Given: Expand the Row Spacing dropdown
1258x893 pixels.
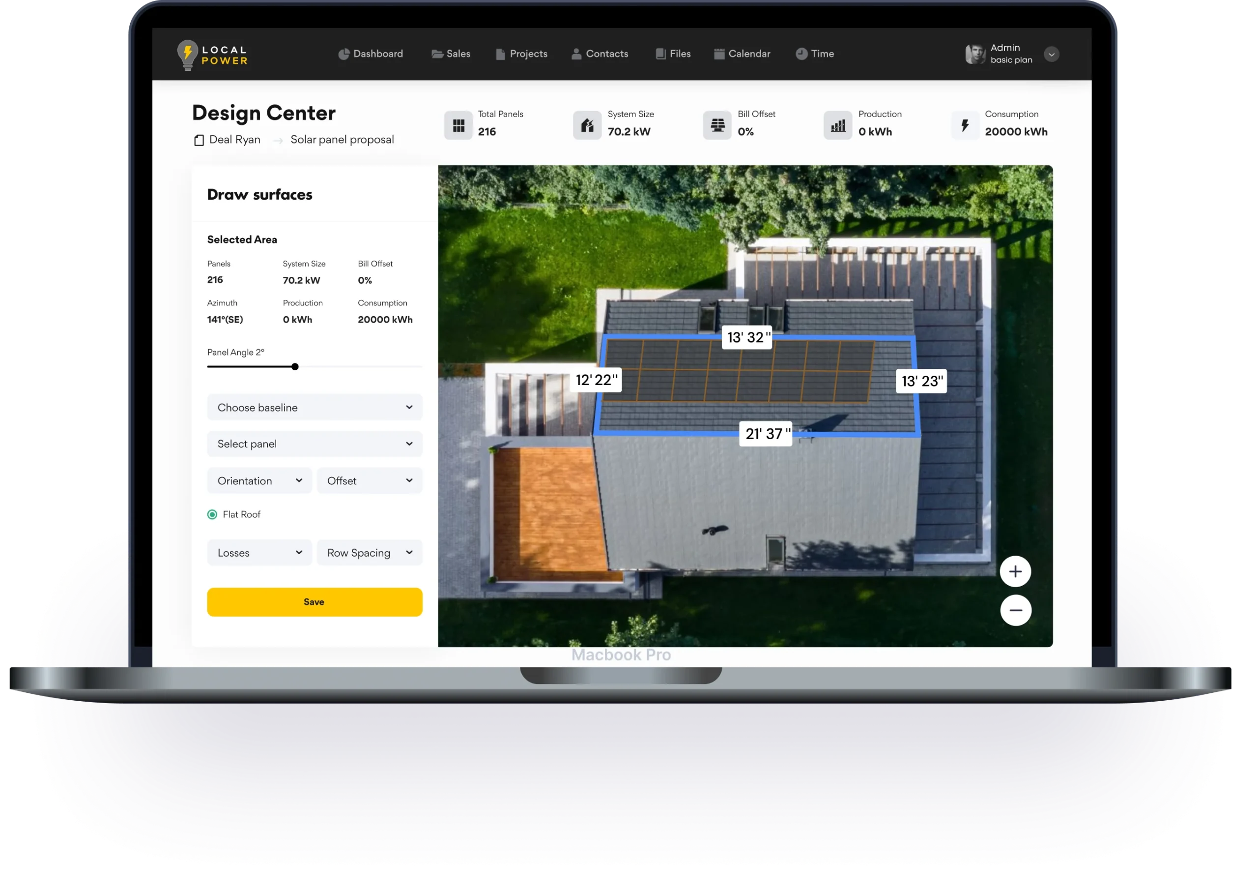Looking at the screenshot, I should pos(369,553).
